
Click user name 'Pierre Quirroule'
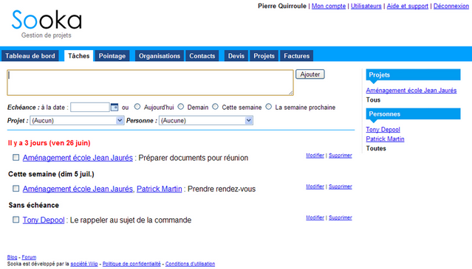pos(282,6)
